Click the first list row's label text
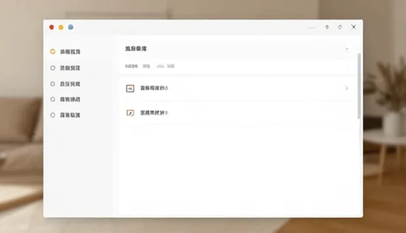 point(154,88)
